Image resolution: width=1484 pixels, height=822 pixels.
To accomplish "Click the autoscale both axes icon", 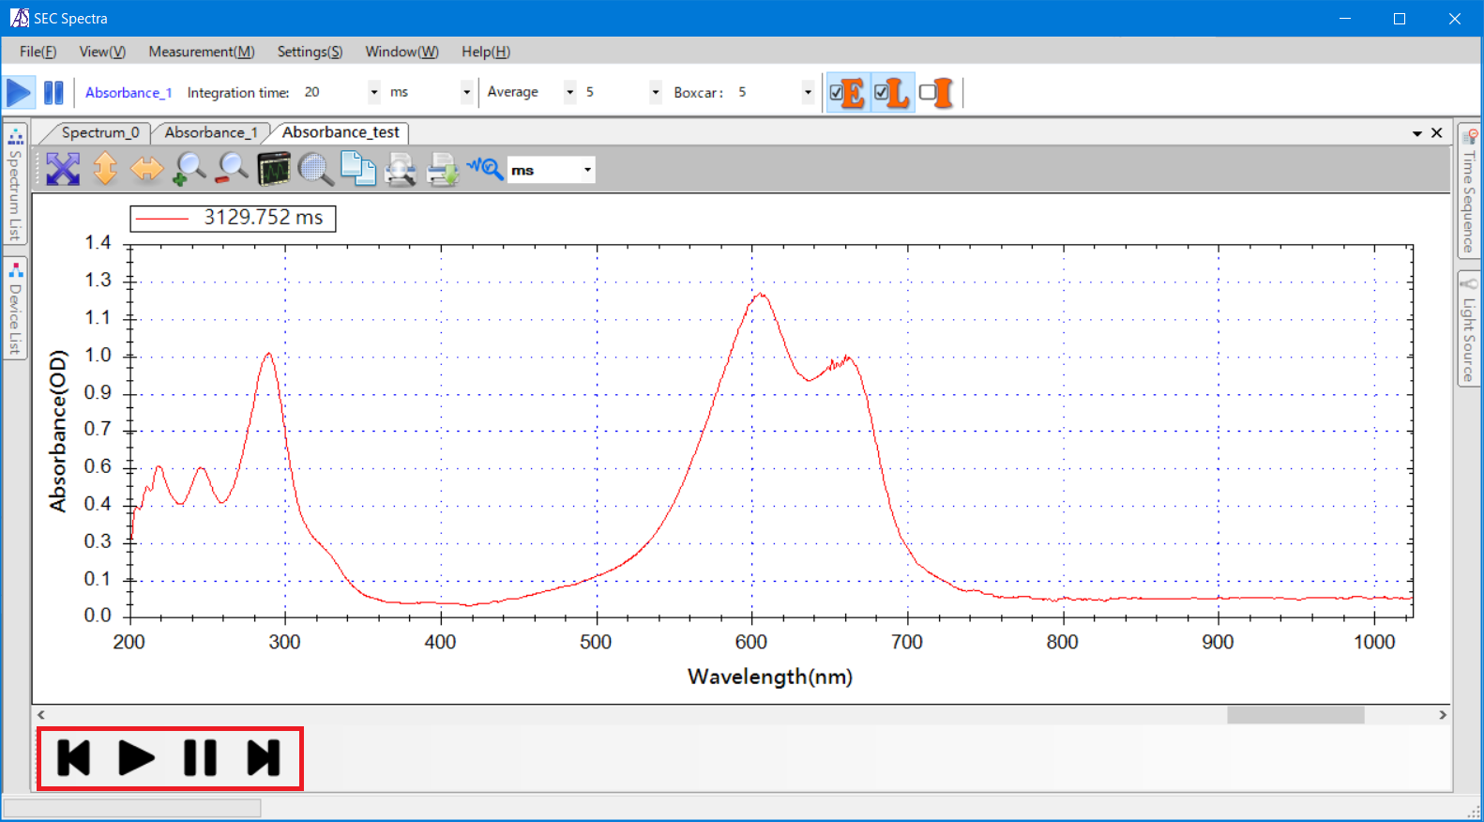I will click(63, 170).
